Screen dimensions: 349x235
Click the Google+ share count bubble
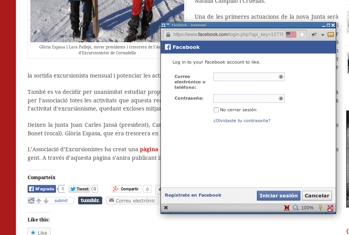pyautogui.click(x=147, y=189)
